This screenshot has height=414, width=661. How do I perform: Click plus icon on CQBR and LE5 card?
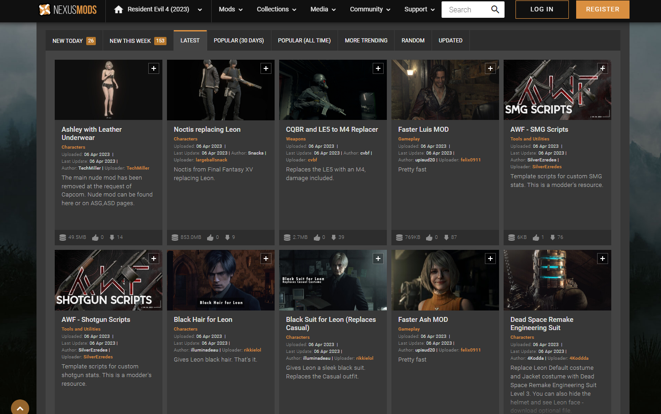click(378, 68)
